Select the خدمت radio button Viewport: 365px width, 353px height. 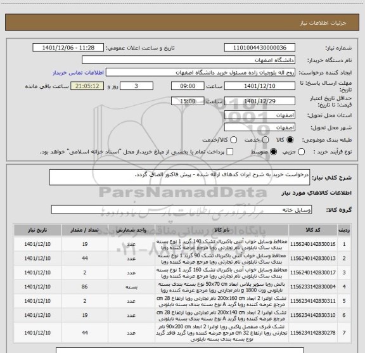coord(266,139)
